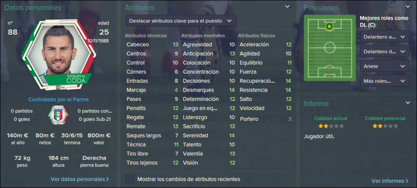Toggle Mostrar los cambios de atributos recientes
The image size is (417, 188).
point(130,179)
